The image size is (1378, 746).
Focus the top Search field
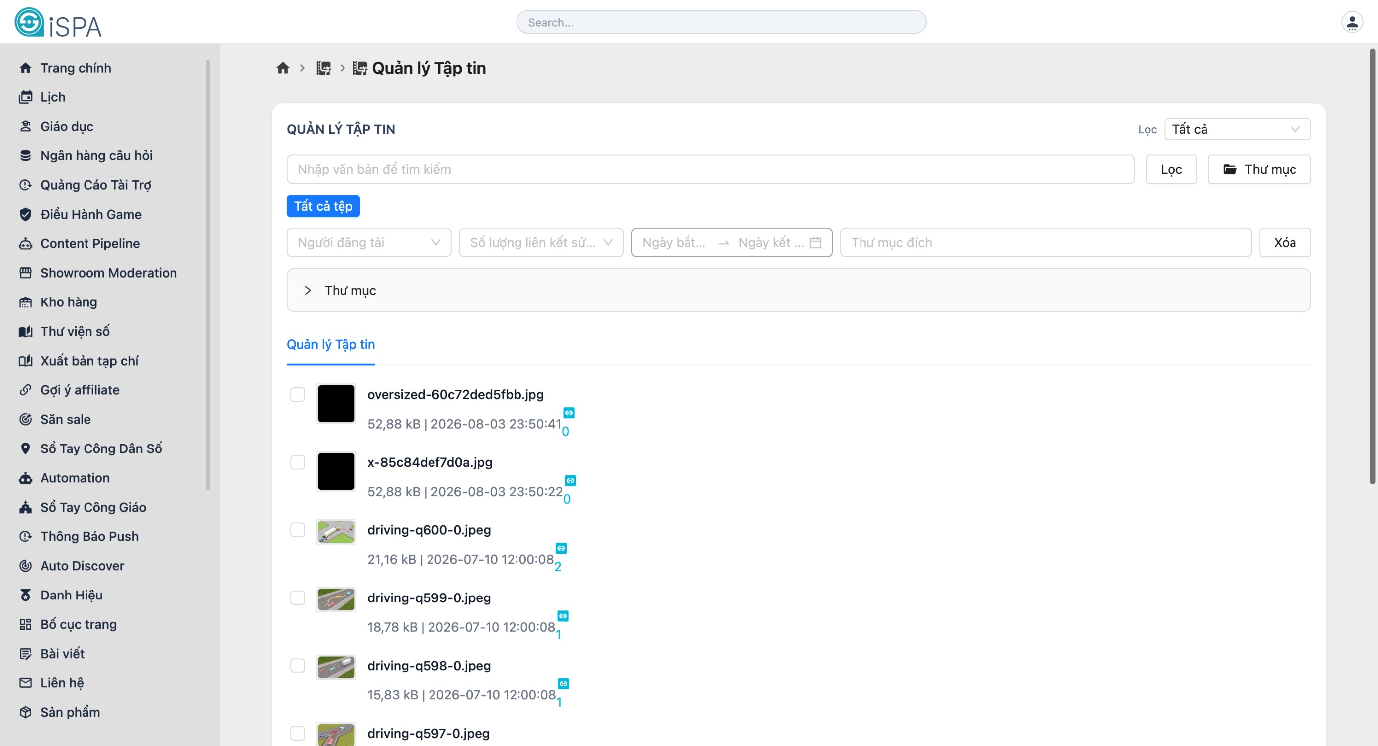point(721,22)
